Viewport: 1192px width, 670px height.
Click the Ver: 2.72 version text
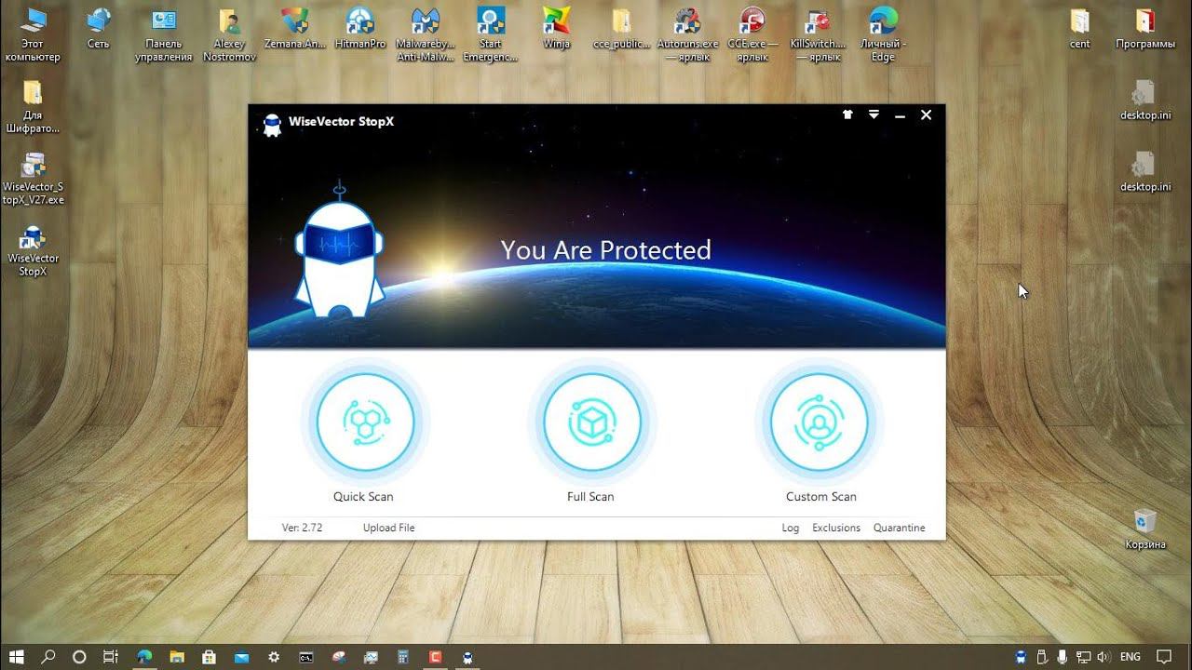tap(302, 528)
